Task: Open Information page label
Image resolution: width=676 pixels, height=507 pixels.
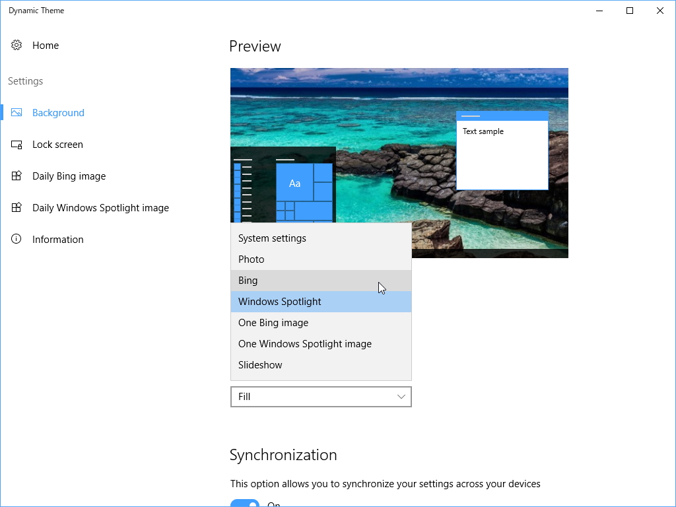Action: [x=58, y=239]
